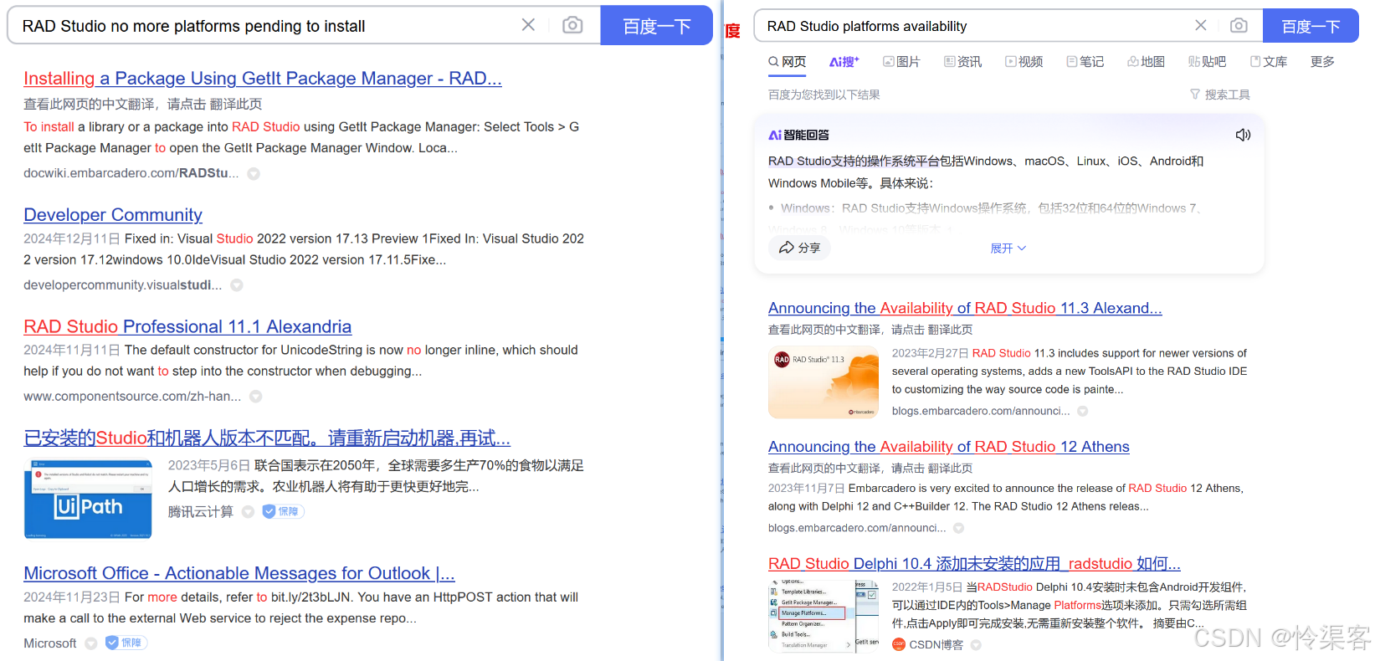Click camera image-search icon in left search box
The width and height of the screenshot is (1375, 661).
point(572,25)
